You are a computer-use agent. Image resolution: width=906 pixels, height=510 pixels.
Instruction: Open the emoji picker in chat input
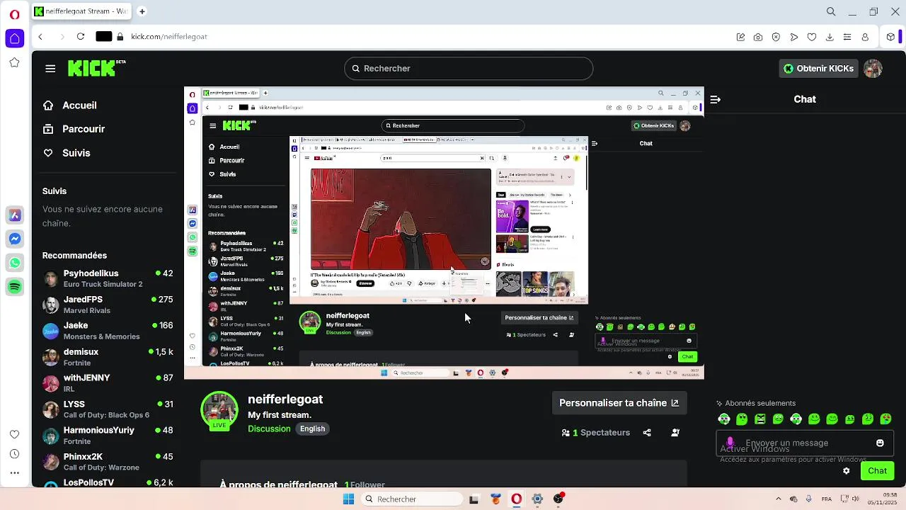tap(880, 443)
